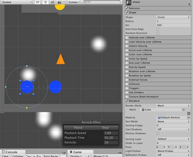
Task: Click the player particle system icon
Action: tap(129, 2)
